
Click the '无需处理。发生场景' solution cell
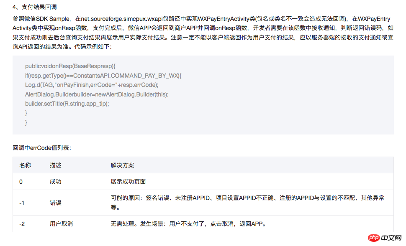pos(188,224)
